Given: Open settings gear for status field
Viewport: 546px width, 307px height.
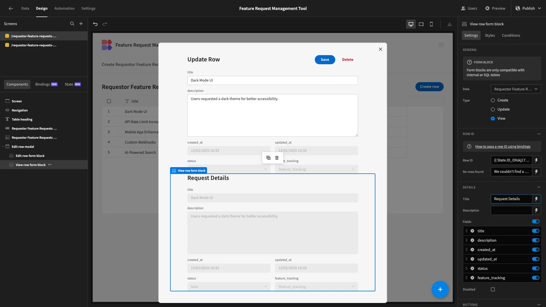Looking at the screenshot, I should click(x=472, y=269).
